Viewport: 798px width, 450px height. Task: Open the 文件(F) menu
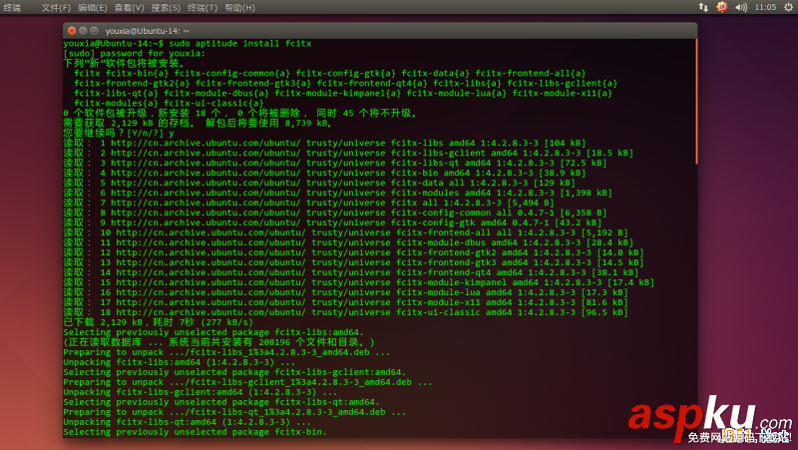(56, 8)
